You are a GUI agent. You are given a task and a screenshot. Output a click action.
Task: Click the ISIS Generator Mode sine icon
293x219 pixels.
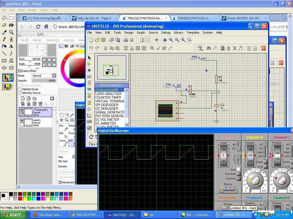click(x=89, y=128)
